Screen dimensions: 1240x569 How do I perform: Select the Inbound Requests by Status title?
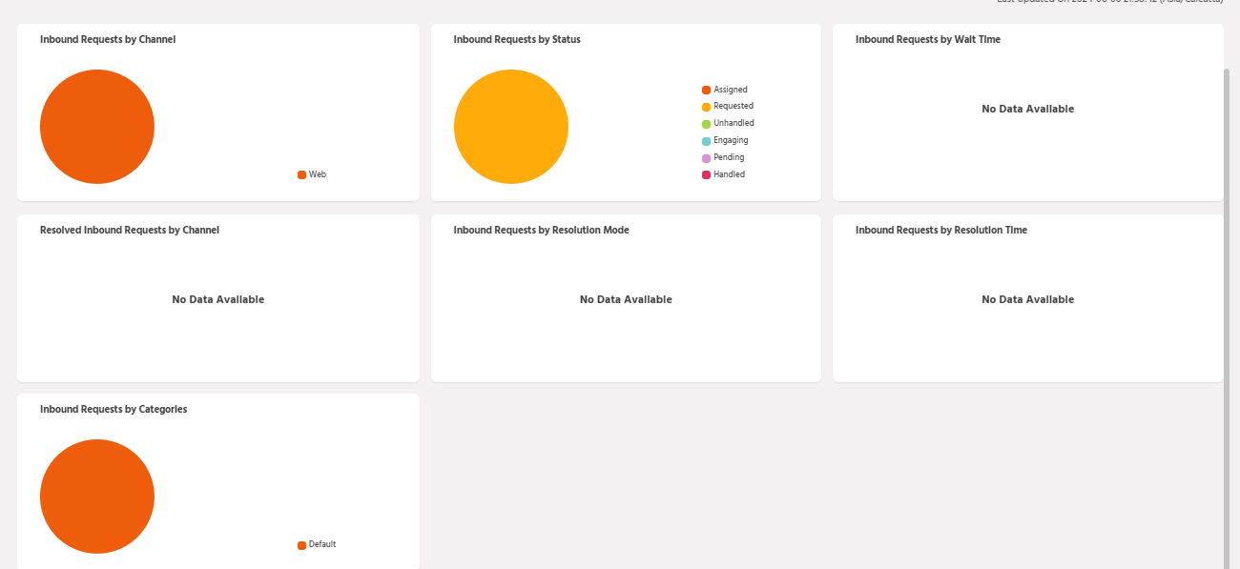pos(516,40)
